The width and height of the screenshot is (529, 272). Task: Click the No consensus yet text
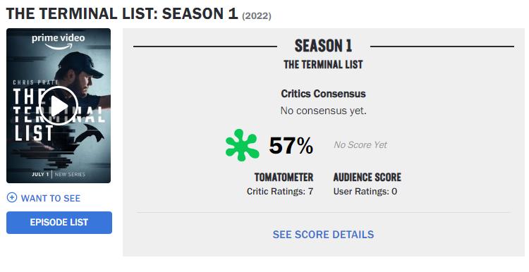tap(323, 111)
